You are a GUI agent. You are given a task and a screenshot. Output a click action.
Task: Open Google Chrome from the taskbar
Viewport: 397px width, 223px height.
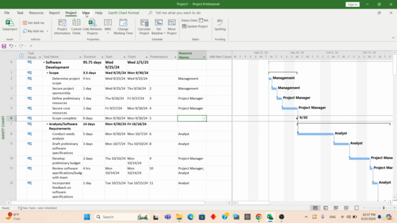(x=259, y=217)
